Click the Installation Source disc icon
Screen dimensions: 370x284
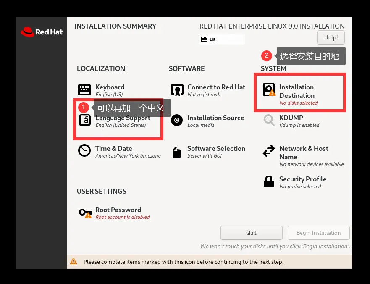coord(177,120)
